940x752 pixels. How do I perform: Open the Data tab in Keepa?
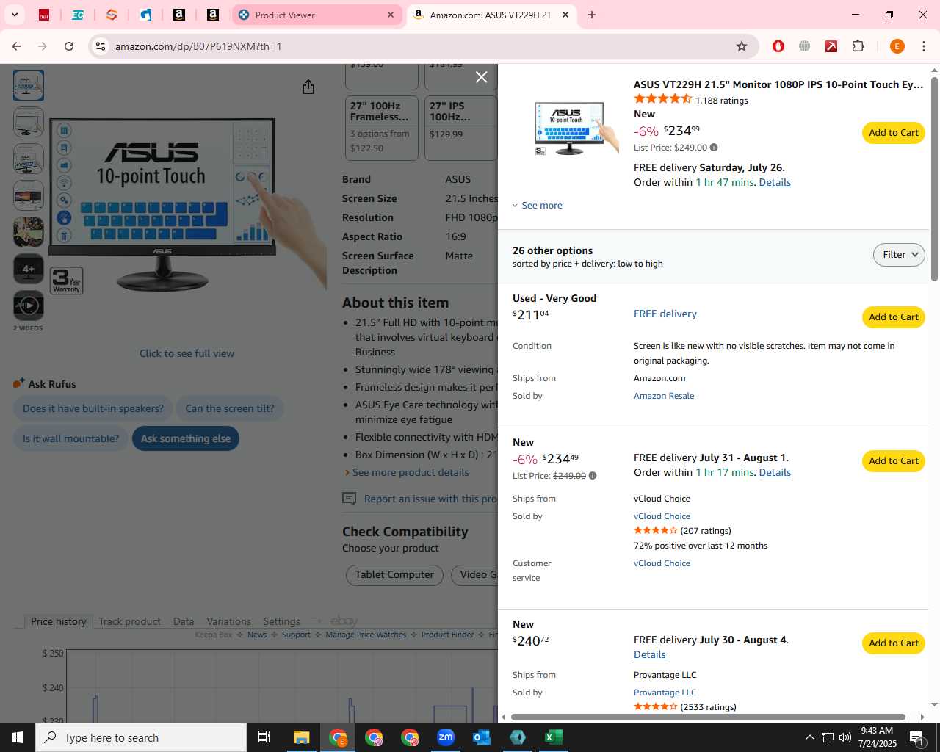(184, 621)
